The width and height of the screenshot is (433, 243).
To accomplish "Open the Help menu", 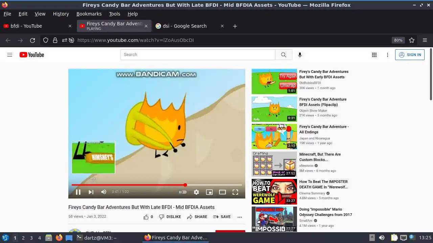I will coord(133,14).
